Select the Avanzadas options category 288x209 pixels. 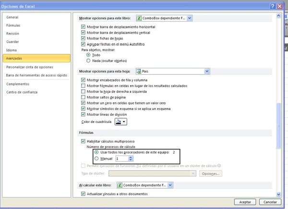point(36,58)
